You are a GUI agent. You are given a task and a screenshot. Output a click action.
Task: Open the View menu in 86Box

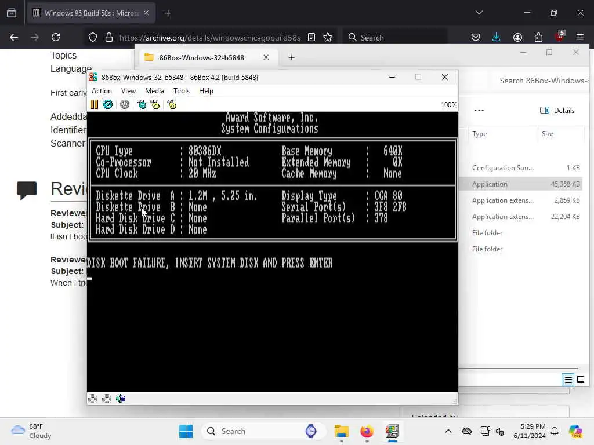128,91
